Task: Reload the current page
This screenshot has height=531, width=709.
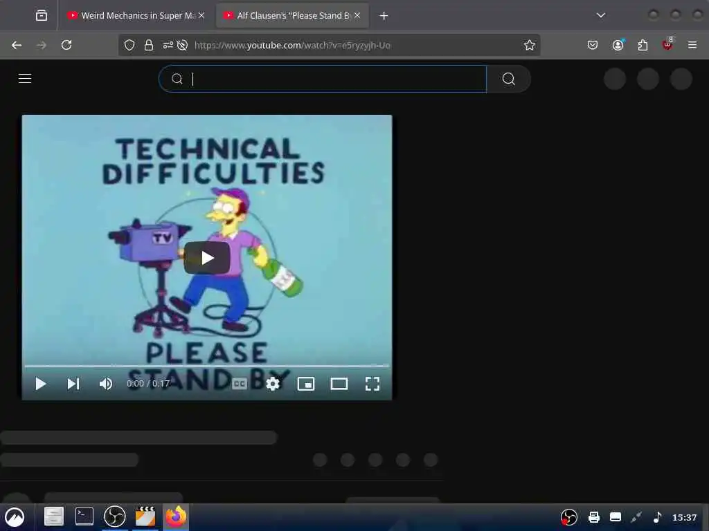Action: [x=66, y=45]
